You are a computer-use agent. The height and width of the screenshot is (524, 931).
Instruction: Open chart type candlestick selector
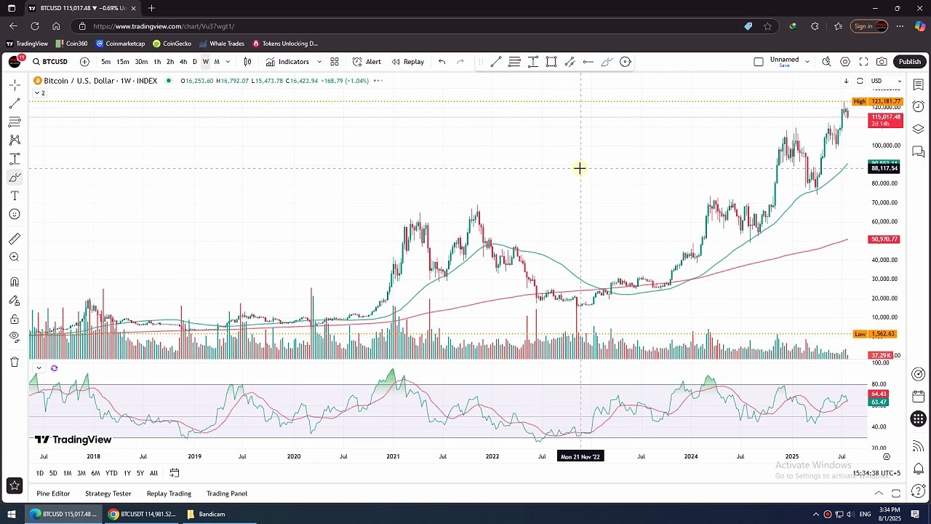point(247,62)
